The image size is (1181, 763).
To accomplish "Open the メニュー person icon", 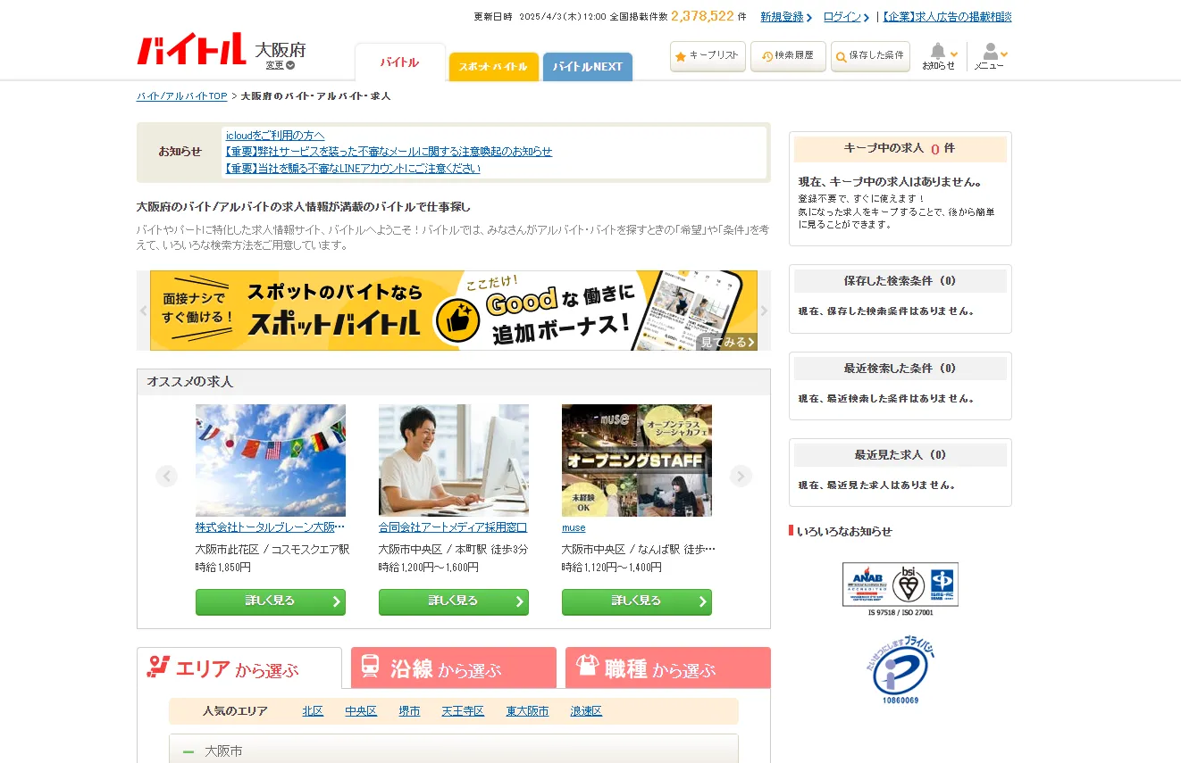I will [990, 56].
